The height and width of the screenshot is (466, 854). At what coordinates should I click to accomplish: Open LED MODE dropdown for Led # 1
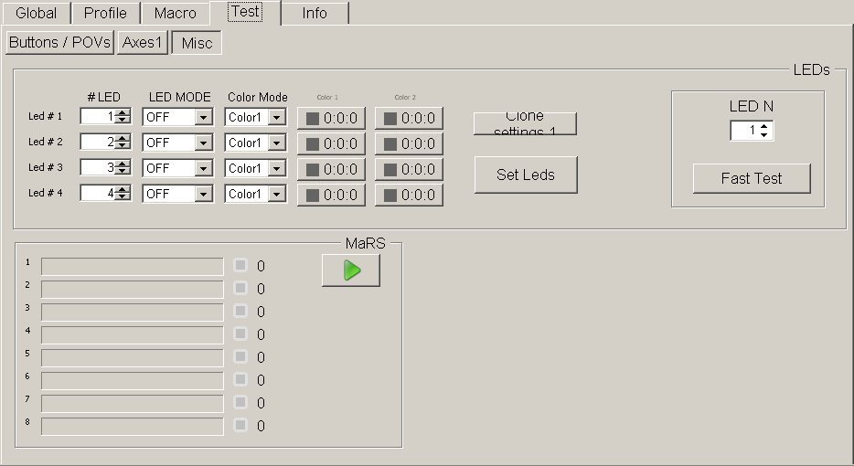coord(204,118)
